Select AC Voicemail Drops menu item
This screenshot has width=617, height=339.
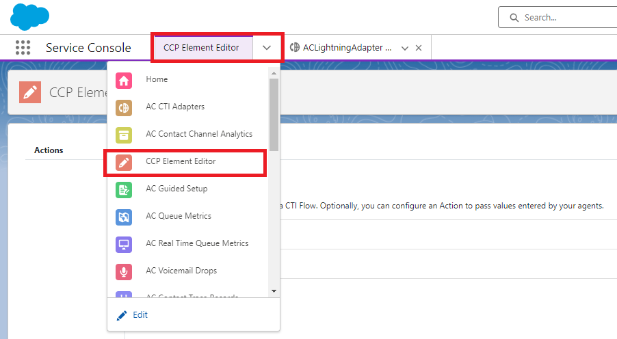click(x=187, y=271)
